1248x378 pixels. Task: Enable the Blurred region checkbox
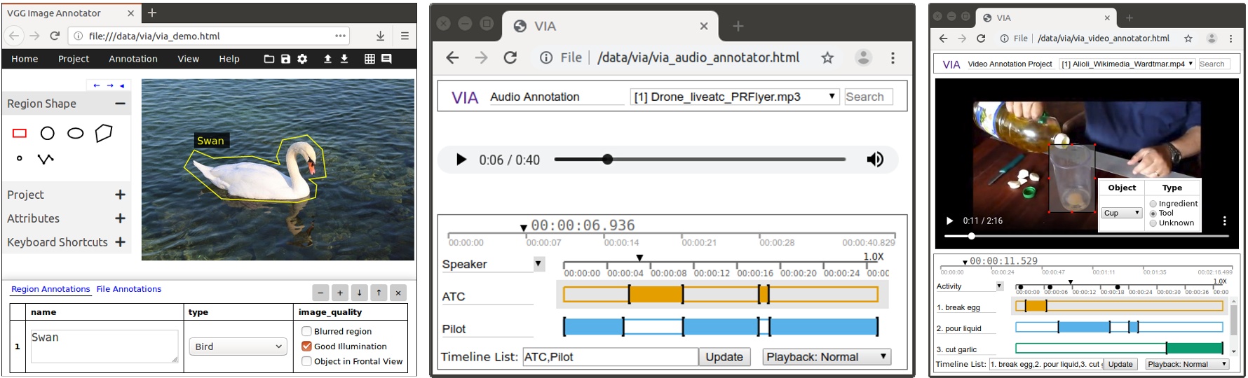coord(306,331)
